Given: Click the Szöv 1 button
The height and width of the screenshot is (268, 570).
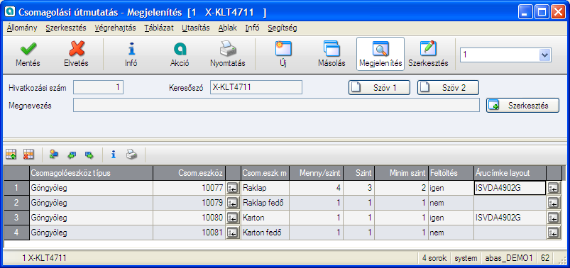Looking at the screenshot, I should [x=379, y=87].
